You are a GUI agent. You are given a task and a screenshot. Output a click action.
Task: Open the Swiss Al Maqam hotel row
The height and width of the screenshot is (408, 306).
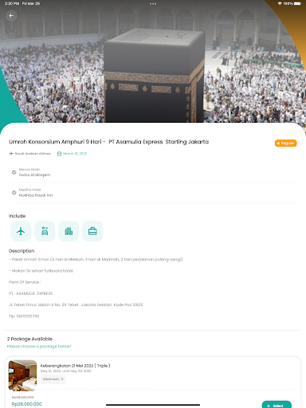coord(153,172)
